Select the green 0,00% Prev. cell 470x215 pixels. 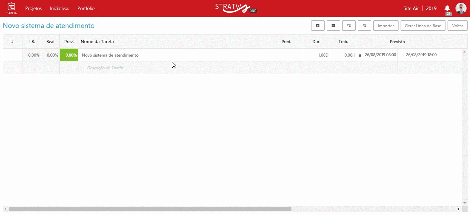coord(69,55)
